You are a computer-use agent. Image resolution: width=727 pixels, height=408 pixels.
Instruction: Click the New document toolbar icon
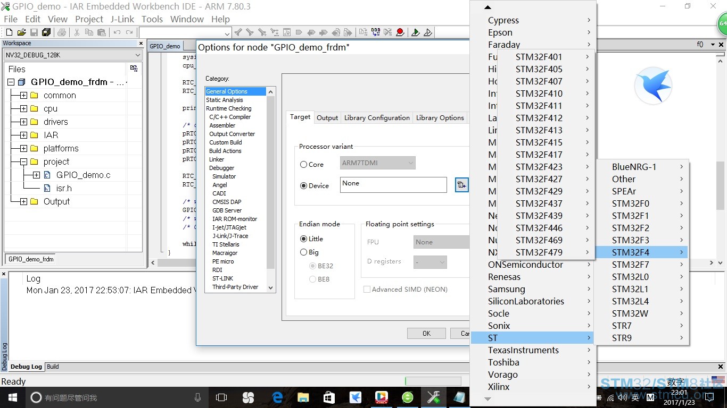(x=9, y=32)
